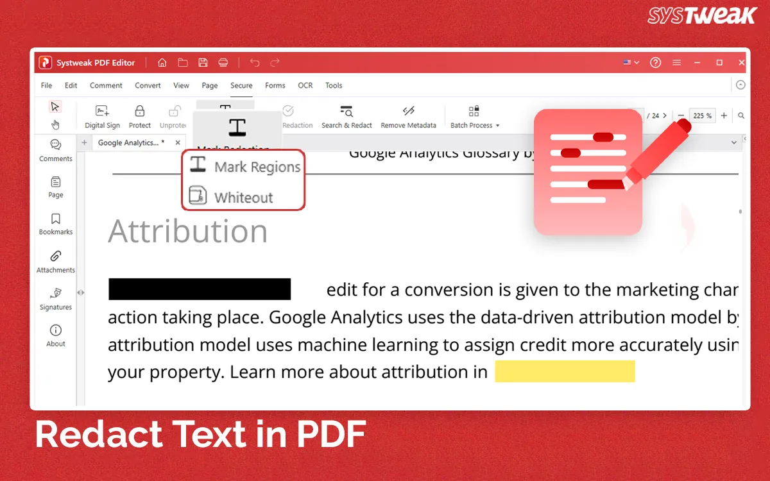
Task: Click the Unprotect tool
Action: point(173,117)
